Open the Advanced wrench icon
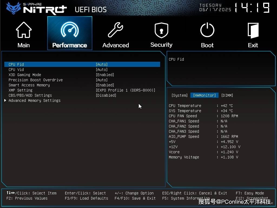 pyautogui.click(x=116, y=30)
